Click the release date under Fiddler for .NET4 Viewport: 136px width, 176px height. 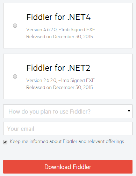click(x=59, y=36)
